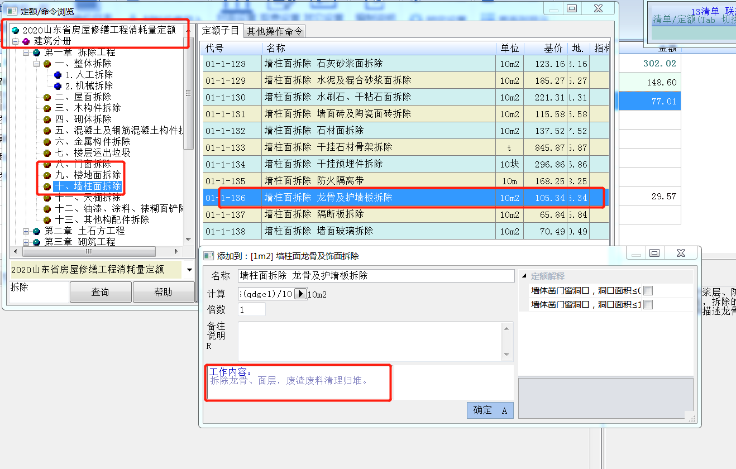Click the 名称 input field in the dialog

[x=376, y=276]
